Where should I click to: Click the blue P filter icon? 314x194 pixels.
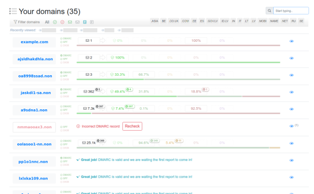(x=85, y=22)
